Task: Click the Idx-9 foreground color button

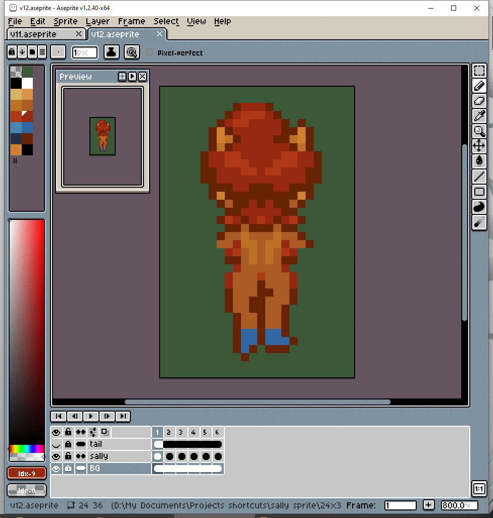Action: pyautogui.click(x=27, y=474)
